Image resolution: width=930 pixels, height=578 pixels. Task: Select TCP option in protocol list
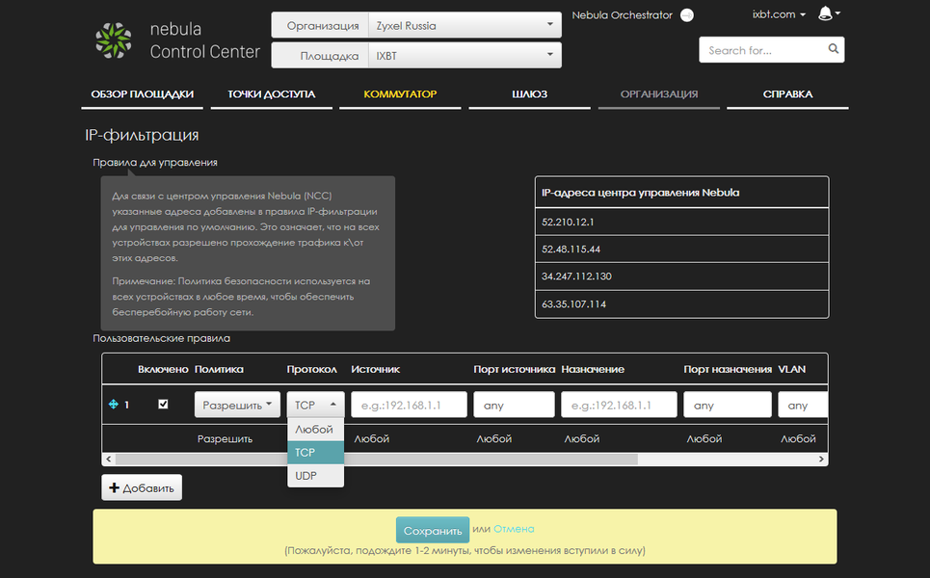click(x=315, y=453)
